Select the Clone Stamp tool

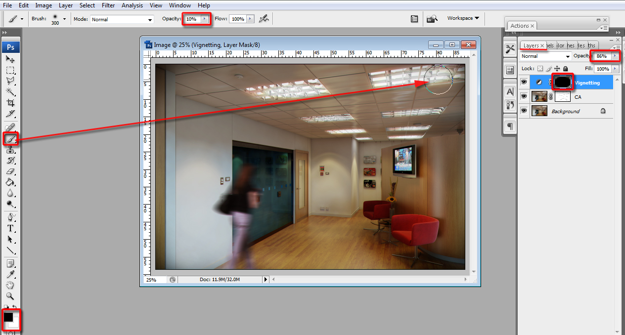[x=10, y=150]
